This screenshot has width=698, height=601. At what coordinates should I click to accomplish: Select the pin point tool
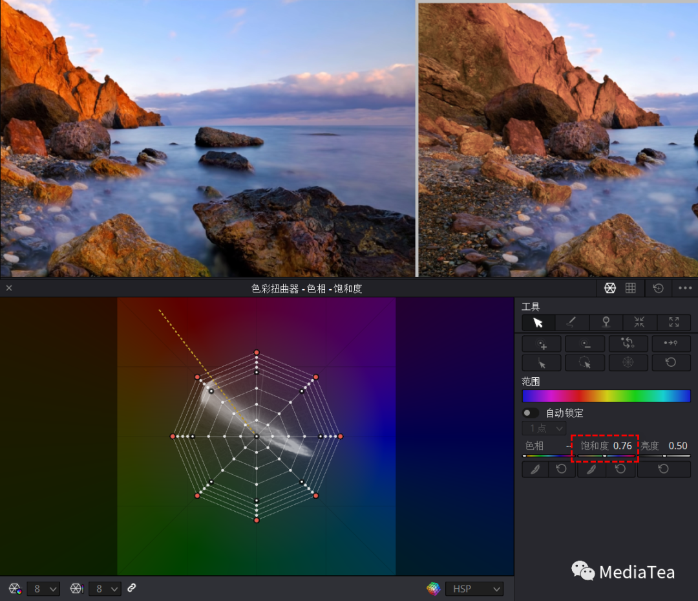click(x=606, y=323)
